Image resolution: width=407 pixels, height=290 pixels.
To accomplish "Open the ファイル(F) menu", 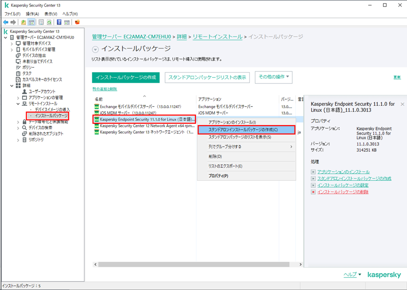I will pyautogui.click(x=13, y=14).
